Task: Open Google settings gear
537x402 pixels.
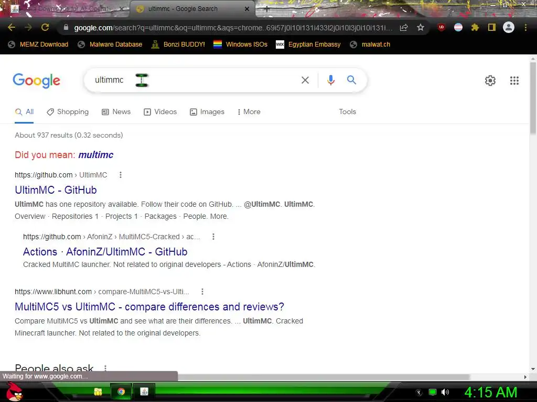Action: pos(490,80)
